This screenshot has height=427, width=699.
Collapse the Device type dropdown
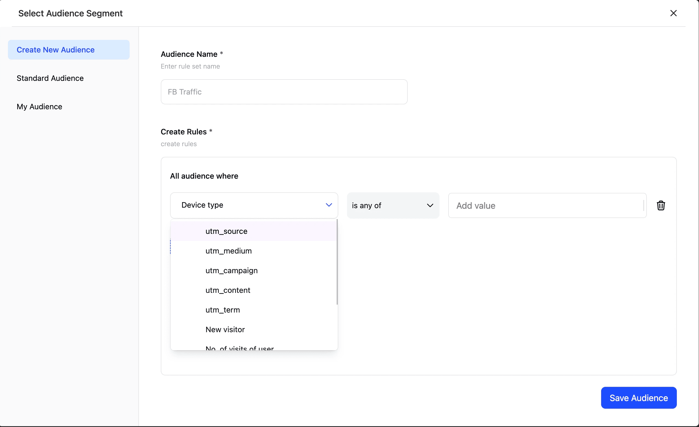click(x=254, y=205)
